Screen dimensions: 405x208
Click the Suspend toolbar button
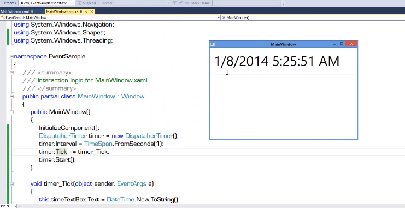click(87, 3)
